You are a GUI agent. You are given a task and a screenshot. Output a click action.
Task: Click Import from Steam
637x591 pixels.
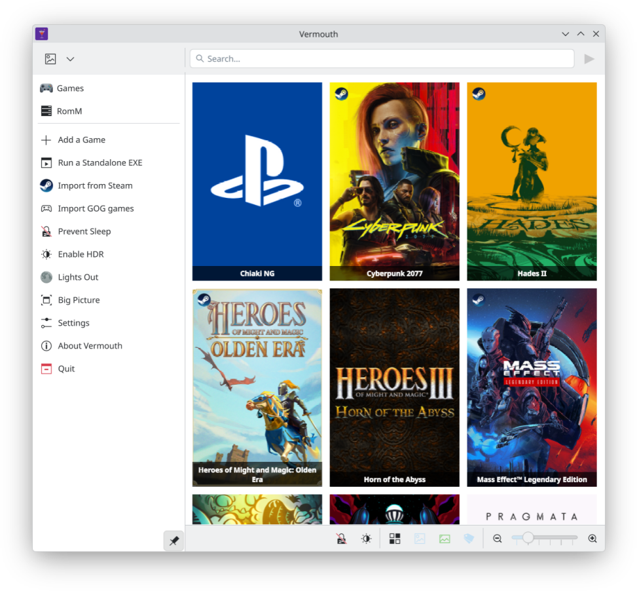[x=109, y=186]
